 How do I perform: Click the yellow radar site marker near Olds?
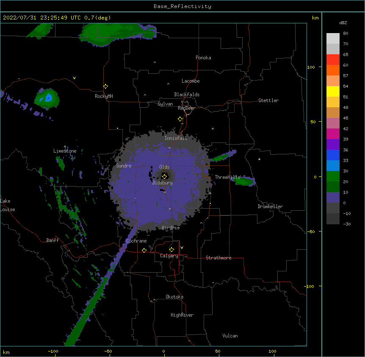[x=164, y=176]
